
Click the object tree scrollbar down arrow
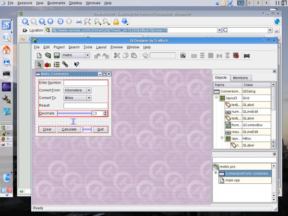(273, 146)
